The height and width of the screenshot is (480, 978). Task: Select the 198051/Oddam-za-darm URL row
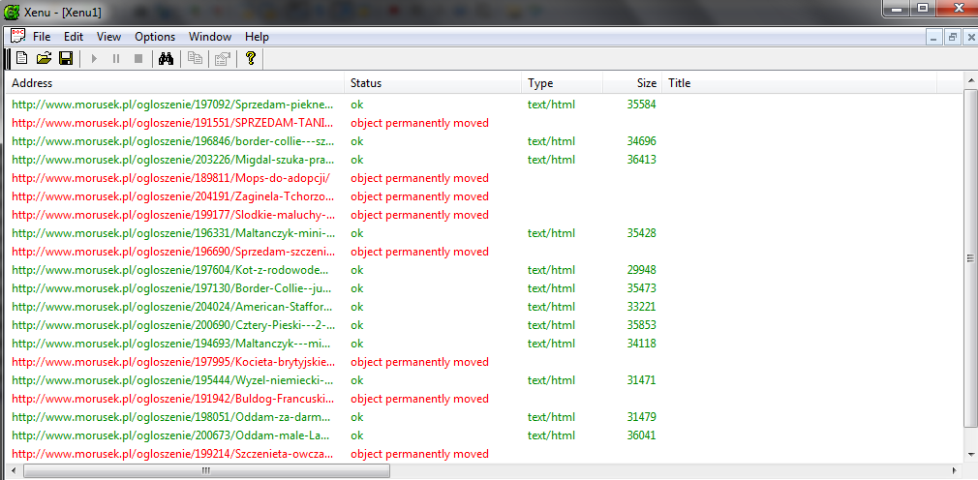pyautogui.click(x=172, y=417)
